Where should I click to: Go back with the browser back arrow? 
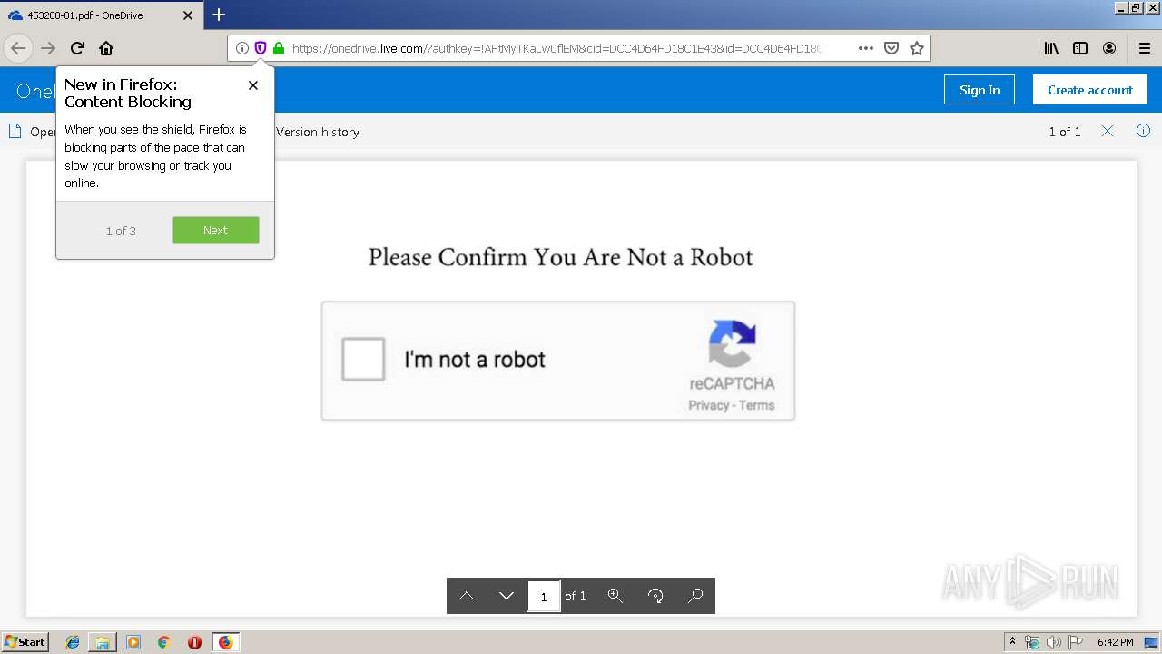(x=18, y=48)
